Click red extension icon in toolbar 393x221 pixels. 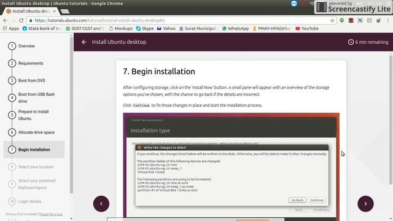(x=351, y=20)
